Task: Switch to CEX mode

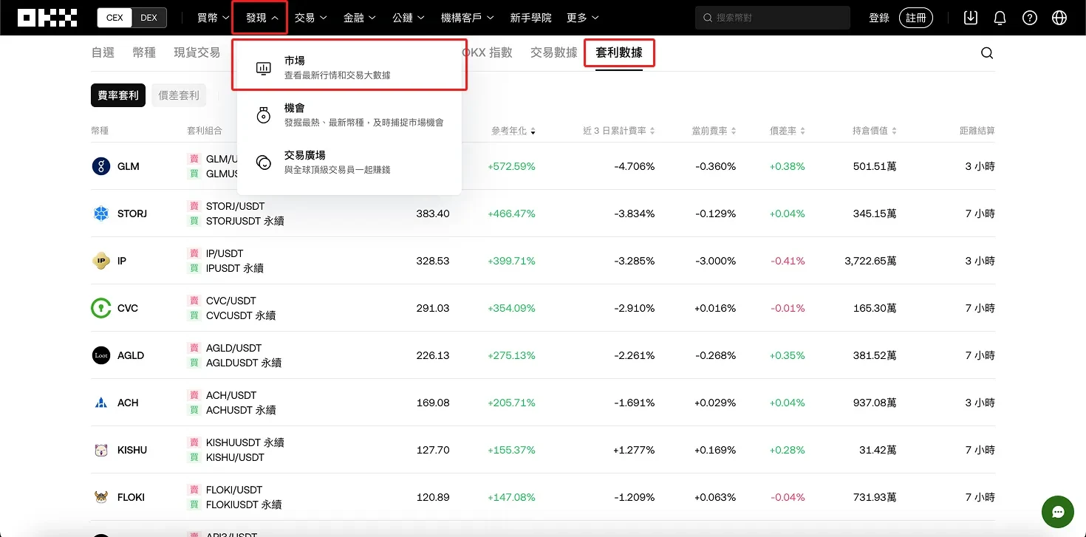Action: click(115, 18)
